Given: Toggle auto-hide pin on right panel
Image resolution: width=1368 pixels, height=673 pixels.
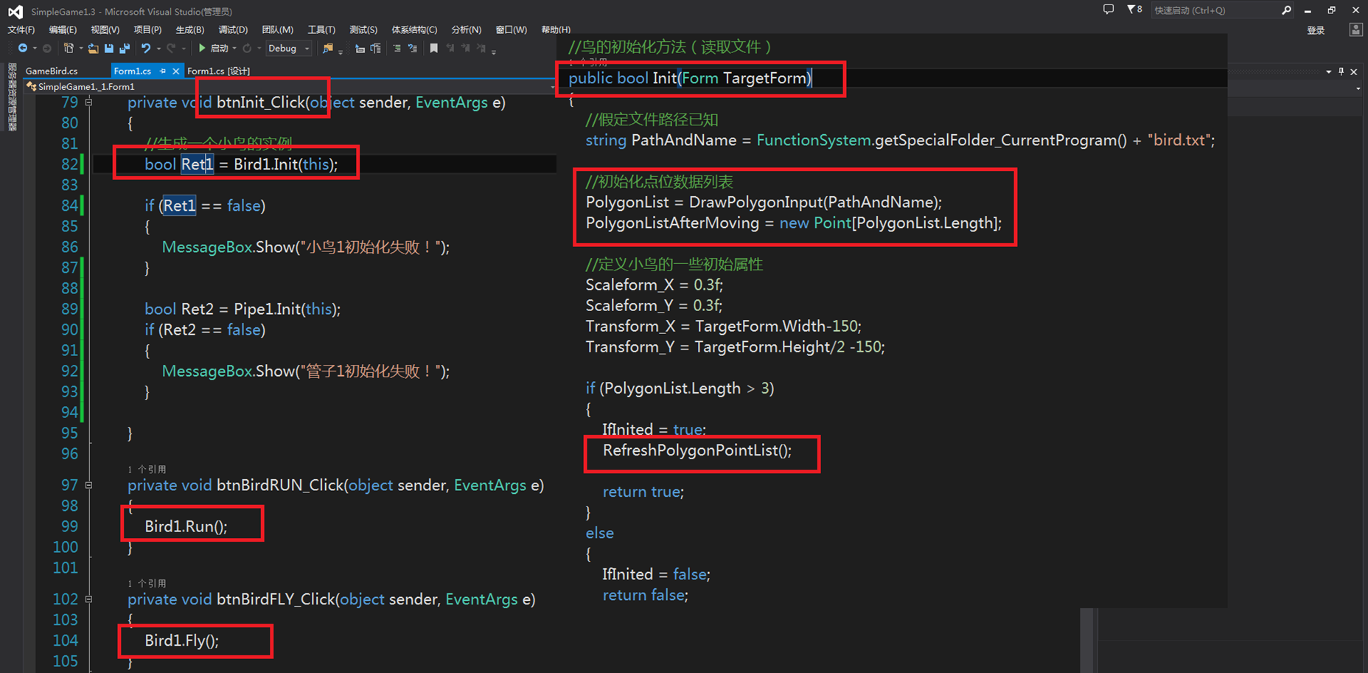Looking at the screenshot, I should (x=1341, y=72).
